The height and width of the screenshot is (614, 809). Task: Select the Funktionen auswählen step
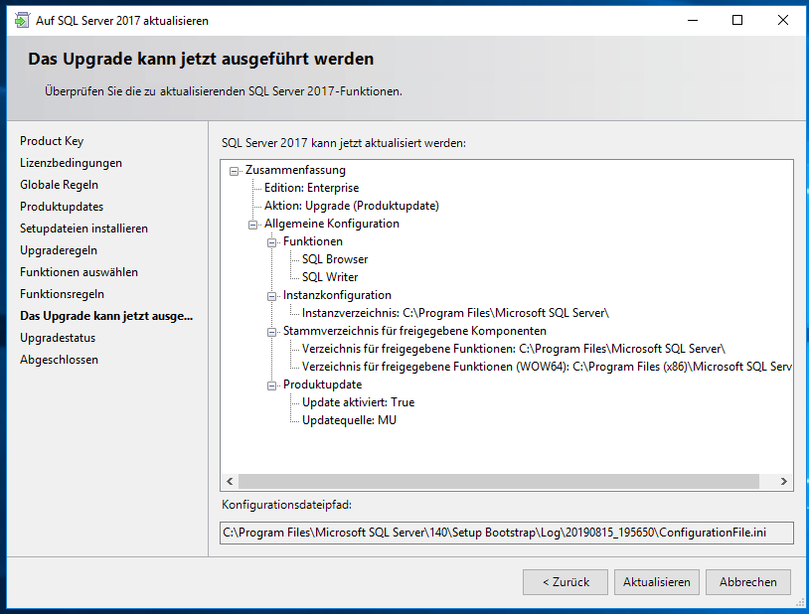79,272
